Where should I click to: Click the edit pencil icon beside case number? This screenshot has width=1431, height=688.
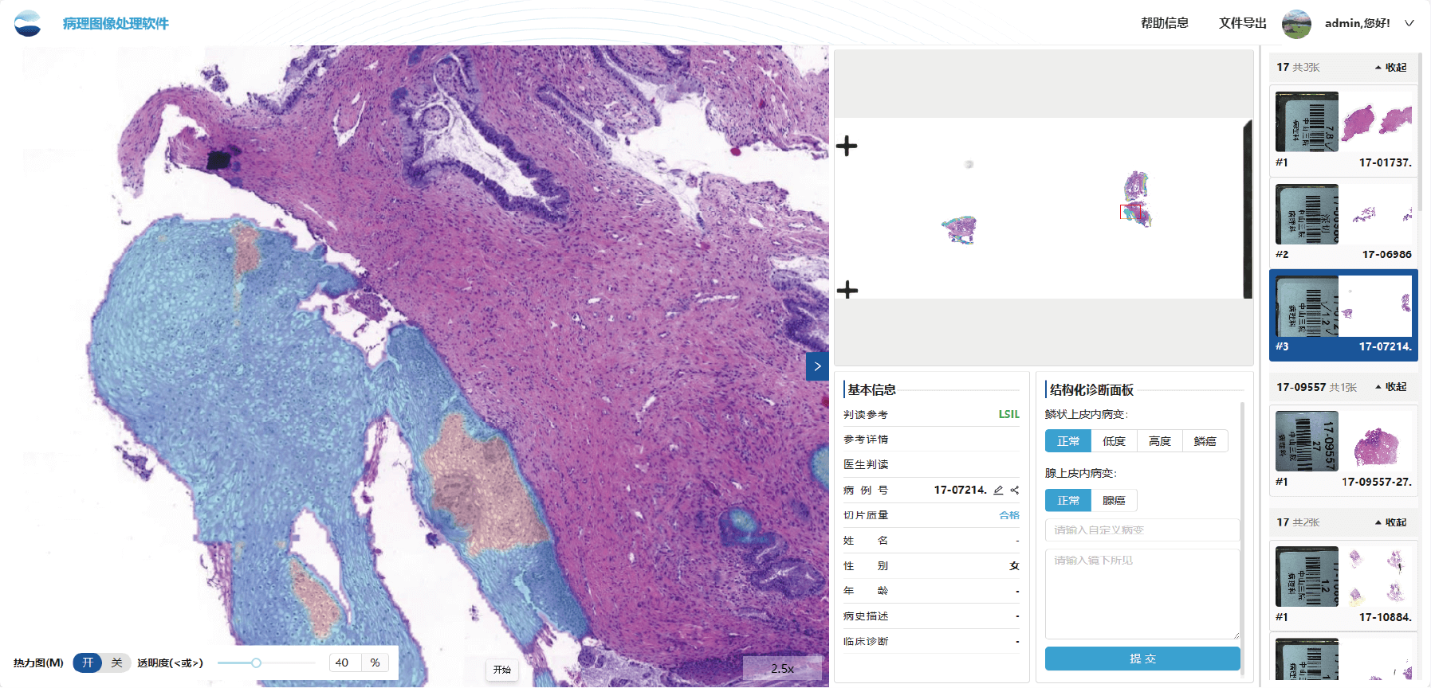tap(998, 490)
